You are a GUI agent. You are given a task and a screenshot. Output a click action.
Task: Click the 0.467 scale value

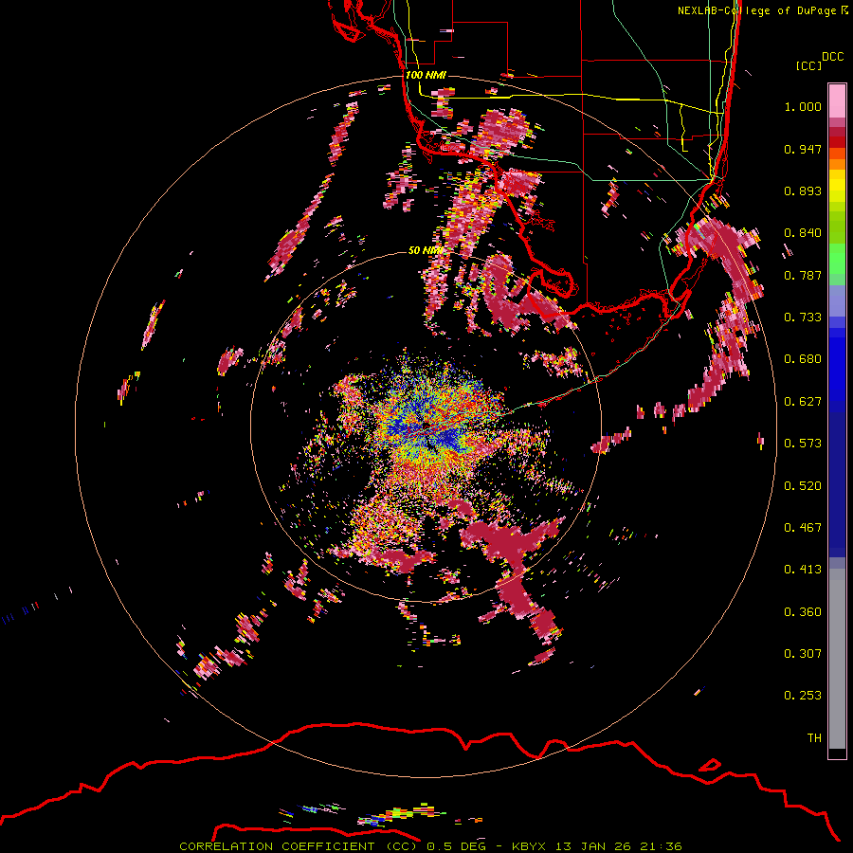pos(803,528)
